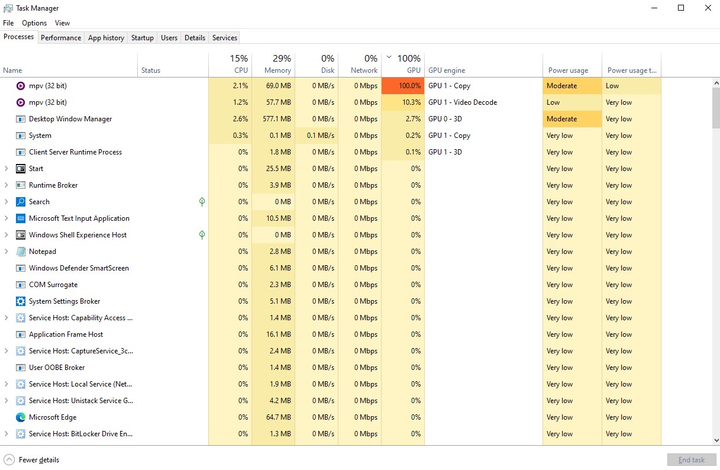
Task: Select the Search magnifier icon
Action: pyautogui.click(x=20, y=201)
